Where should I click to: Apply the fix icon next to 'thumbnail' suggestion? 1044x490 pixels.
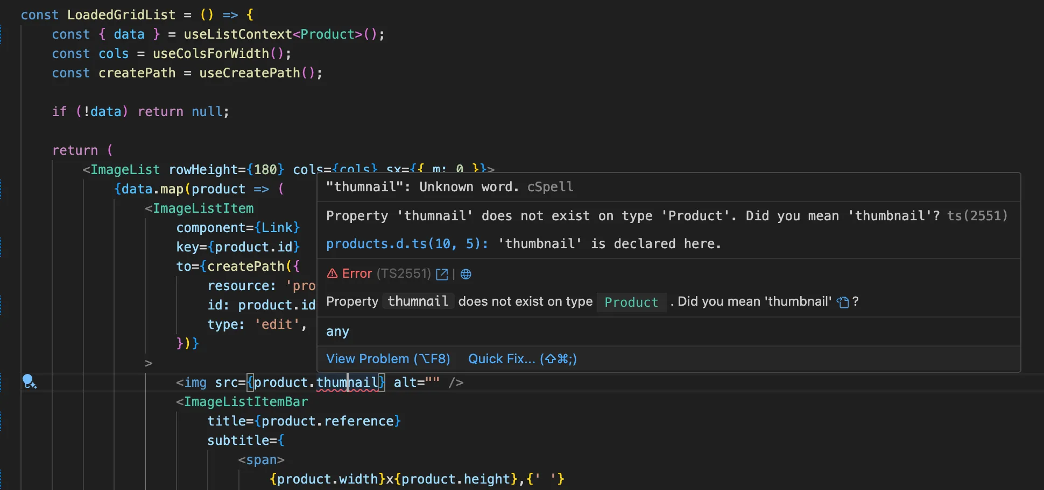pyautogui.click(x=842, y=301)
